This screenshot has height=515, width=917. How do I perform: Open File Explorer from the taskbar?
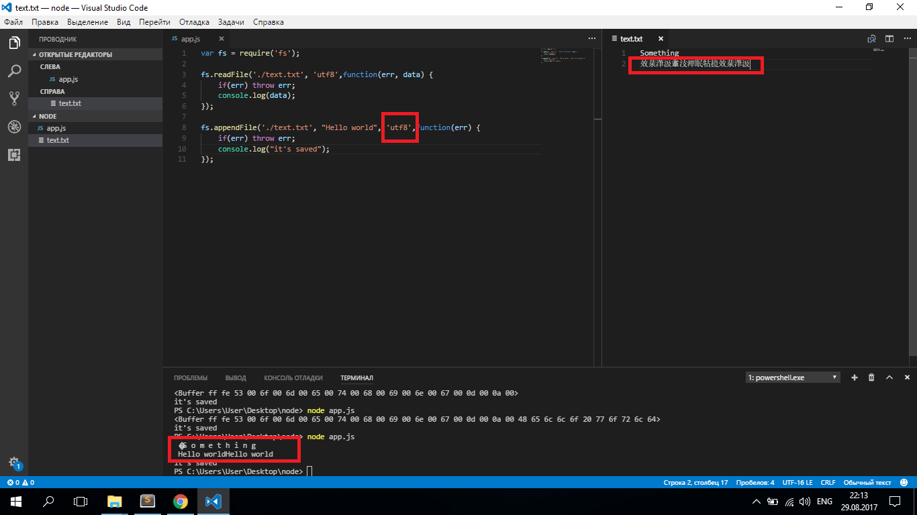115,501
